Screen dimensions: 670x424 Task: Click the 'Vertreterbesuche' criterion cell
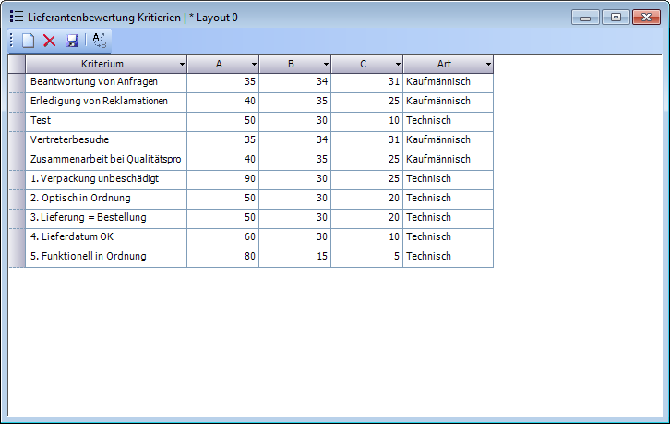click(x=106, y=139)
